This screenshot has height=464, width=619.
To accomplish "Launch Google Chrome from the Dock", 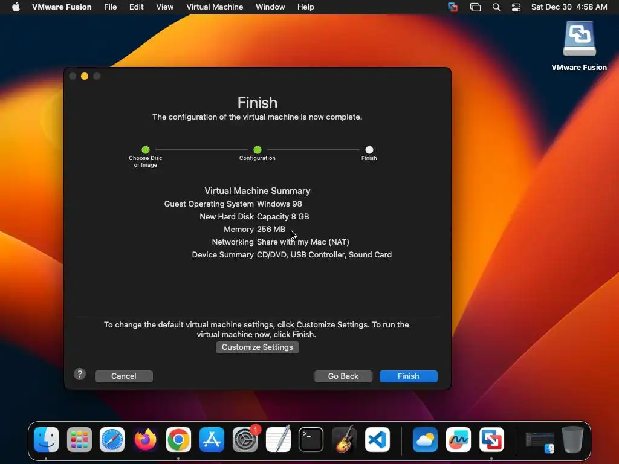I will pos(178,439).
